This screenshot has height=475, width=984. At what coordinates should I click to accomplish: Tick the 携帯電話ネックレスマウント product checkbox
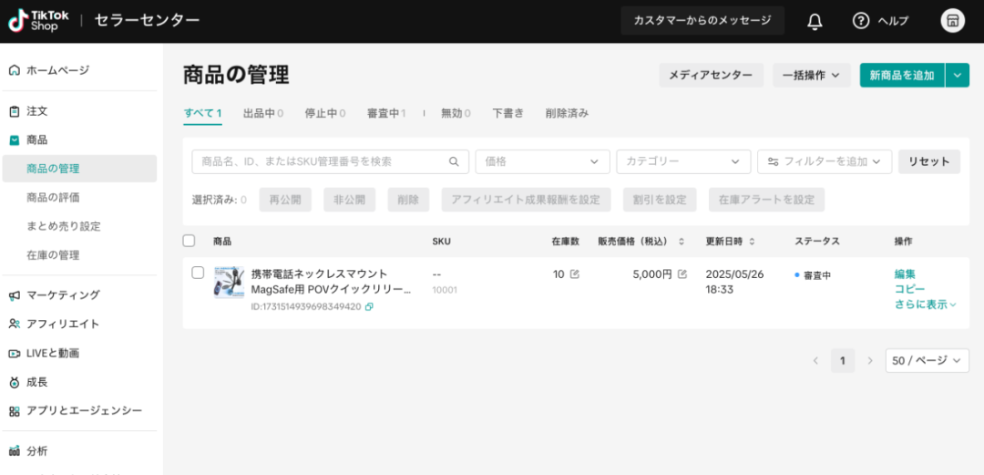click(198, 273)
